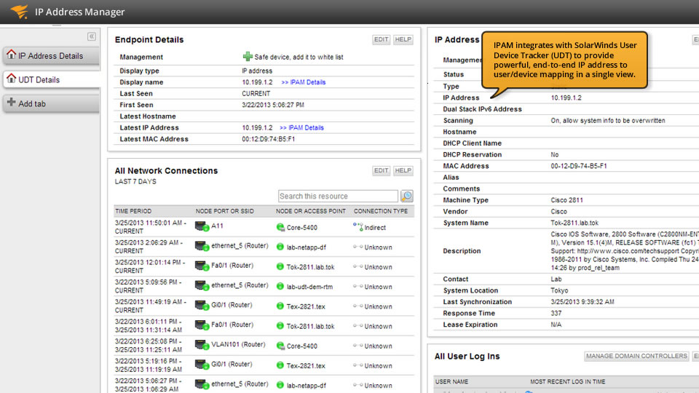699x393 pixels.
Task: Sort by TIME PERIOD column header
Action: (133, 211)
